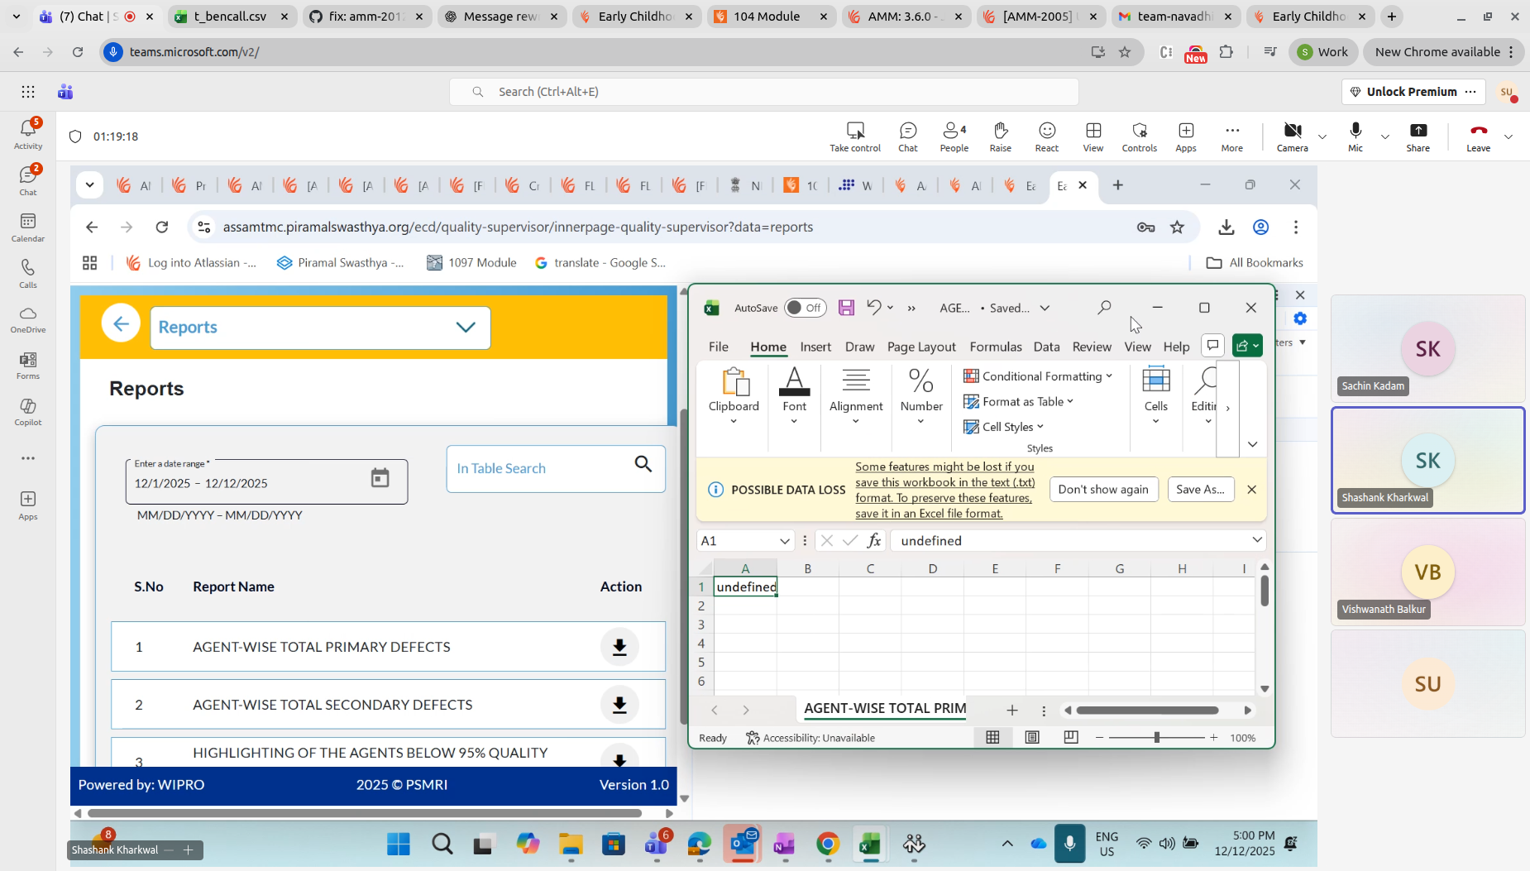This screenshot has width=1530, height=871.
Task: Click the Save As button
Action: [x=1200, y=490]
